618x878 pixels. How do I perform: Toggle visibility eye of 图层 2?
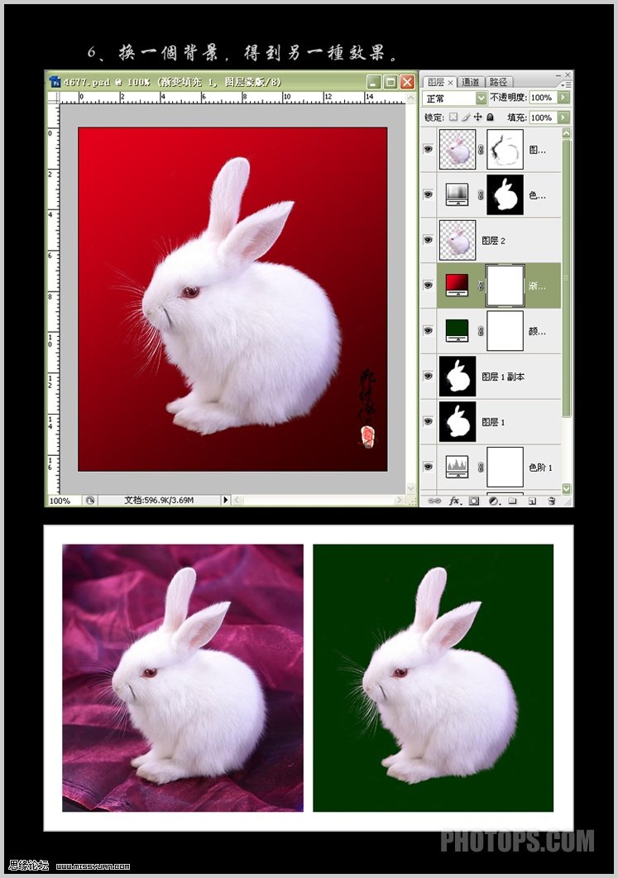pos(429,240)
